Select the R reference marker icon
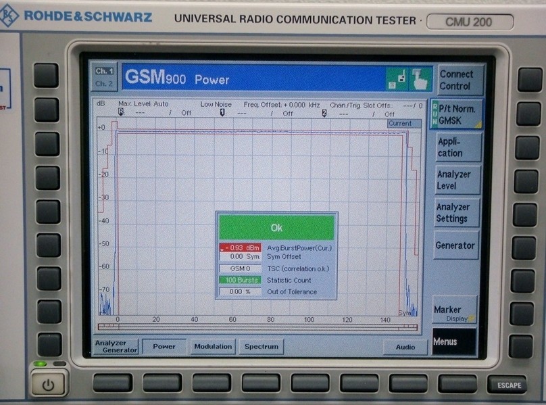Viewport: 546px width, 405px height. pyautogui.click(x=121, y=112)
